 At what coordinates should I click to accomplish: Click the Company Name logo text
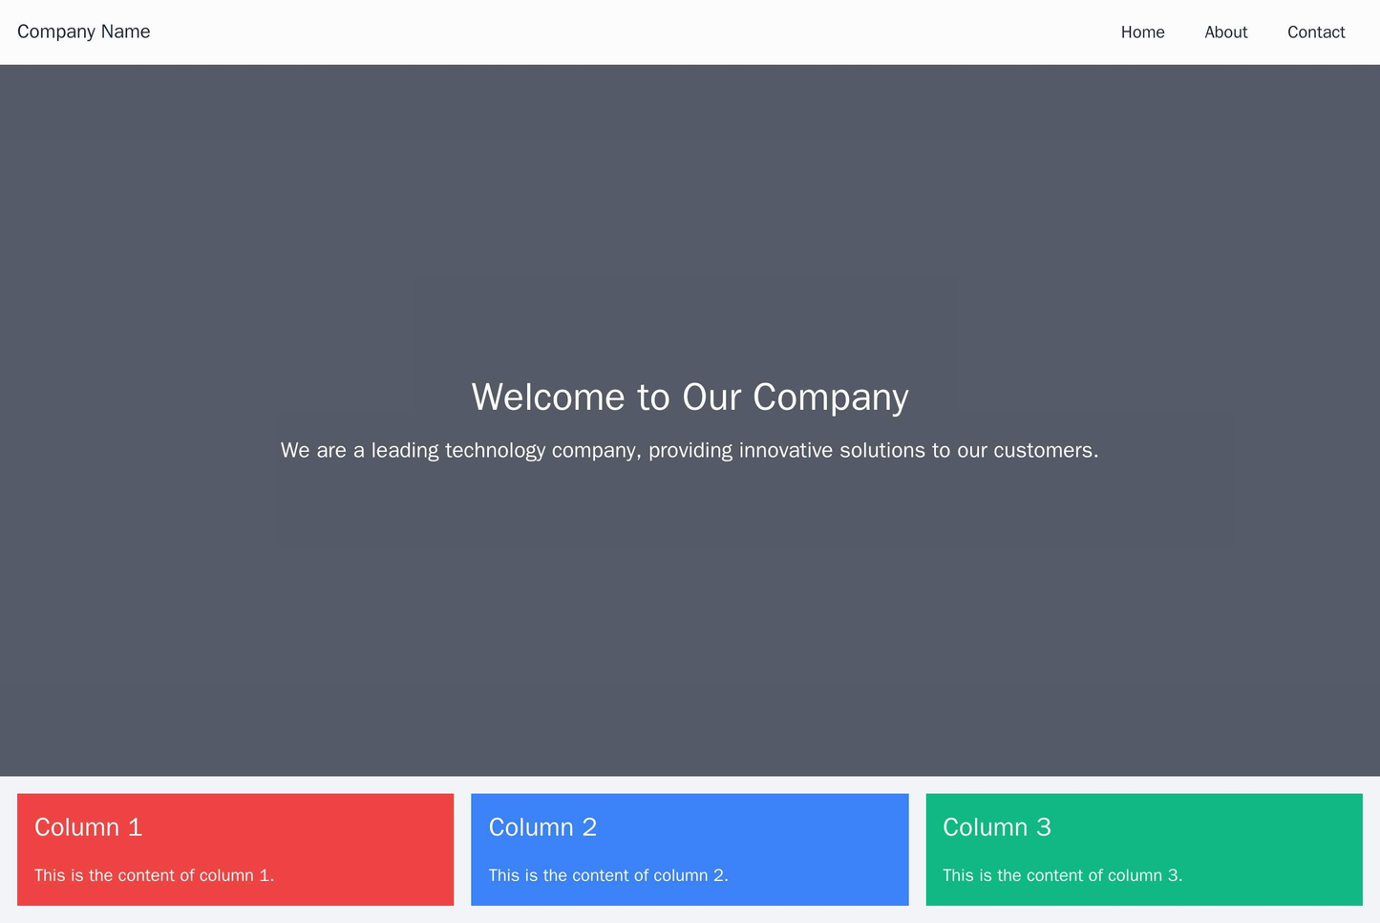pyautogui.click(x=84, y=31)
